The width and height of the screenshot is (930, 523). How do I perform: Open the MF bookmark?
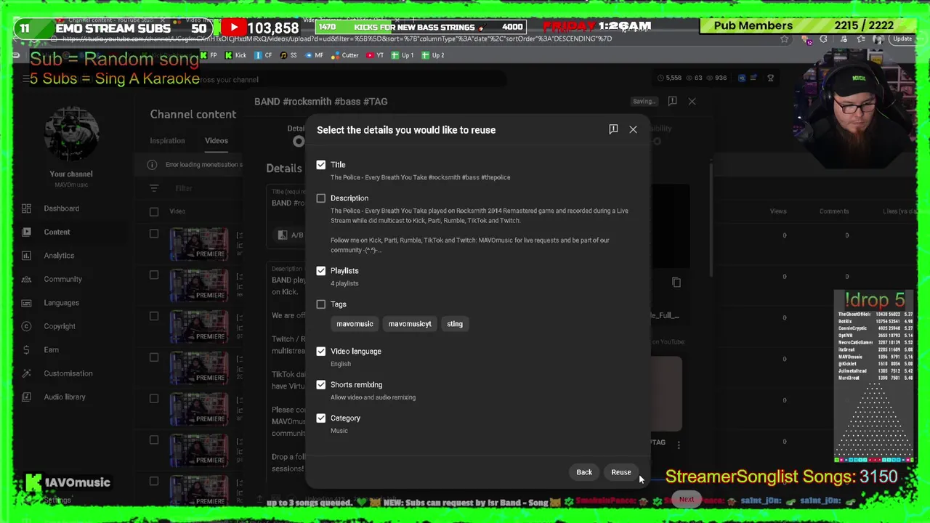314,55
